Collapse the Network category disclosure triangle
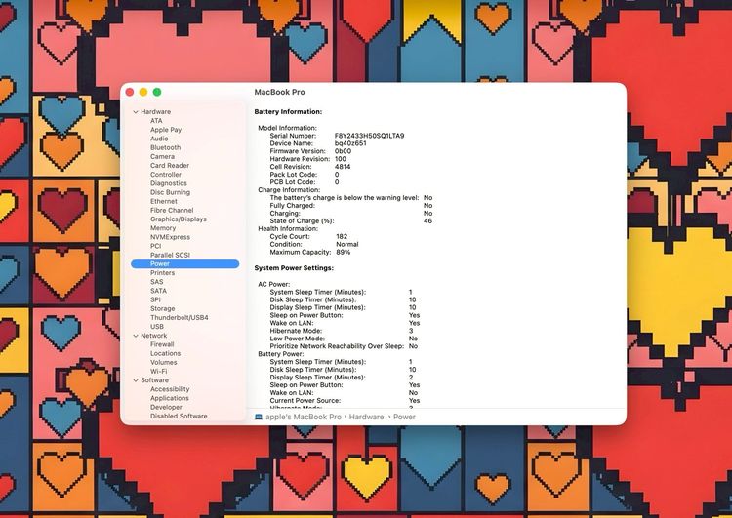This screenshot has width=732, height=518. point(136,336)
